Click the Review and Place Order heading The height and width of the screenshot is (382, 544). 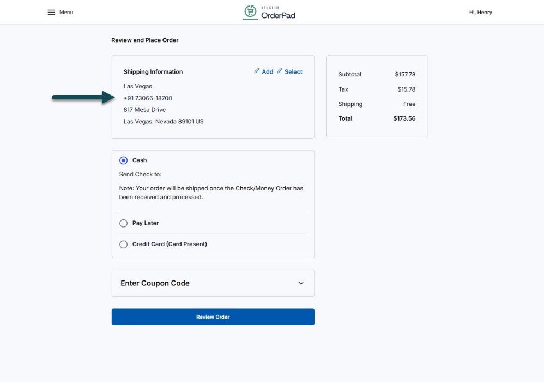(x=144, y=40)
